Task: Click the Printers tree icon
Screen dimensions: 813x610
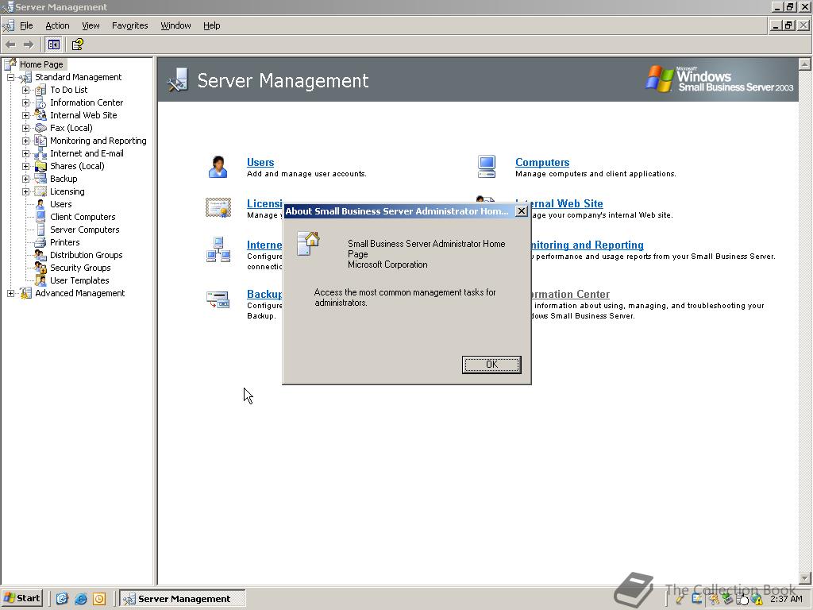Action: coord(40,242)
